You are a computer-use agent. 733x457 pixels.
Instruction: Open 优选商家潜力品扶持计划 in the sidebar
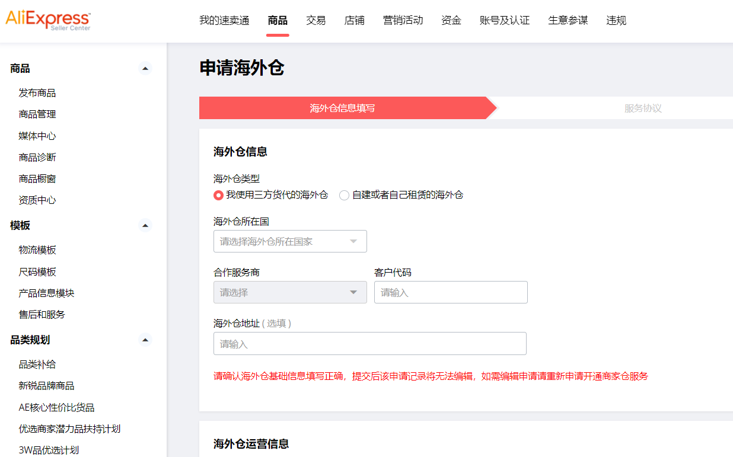69,429
